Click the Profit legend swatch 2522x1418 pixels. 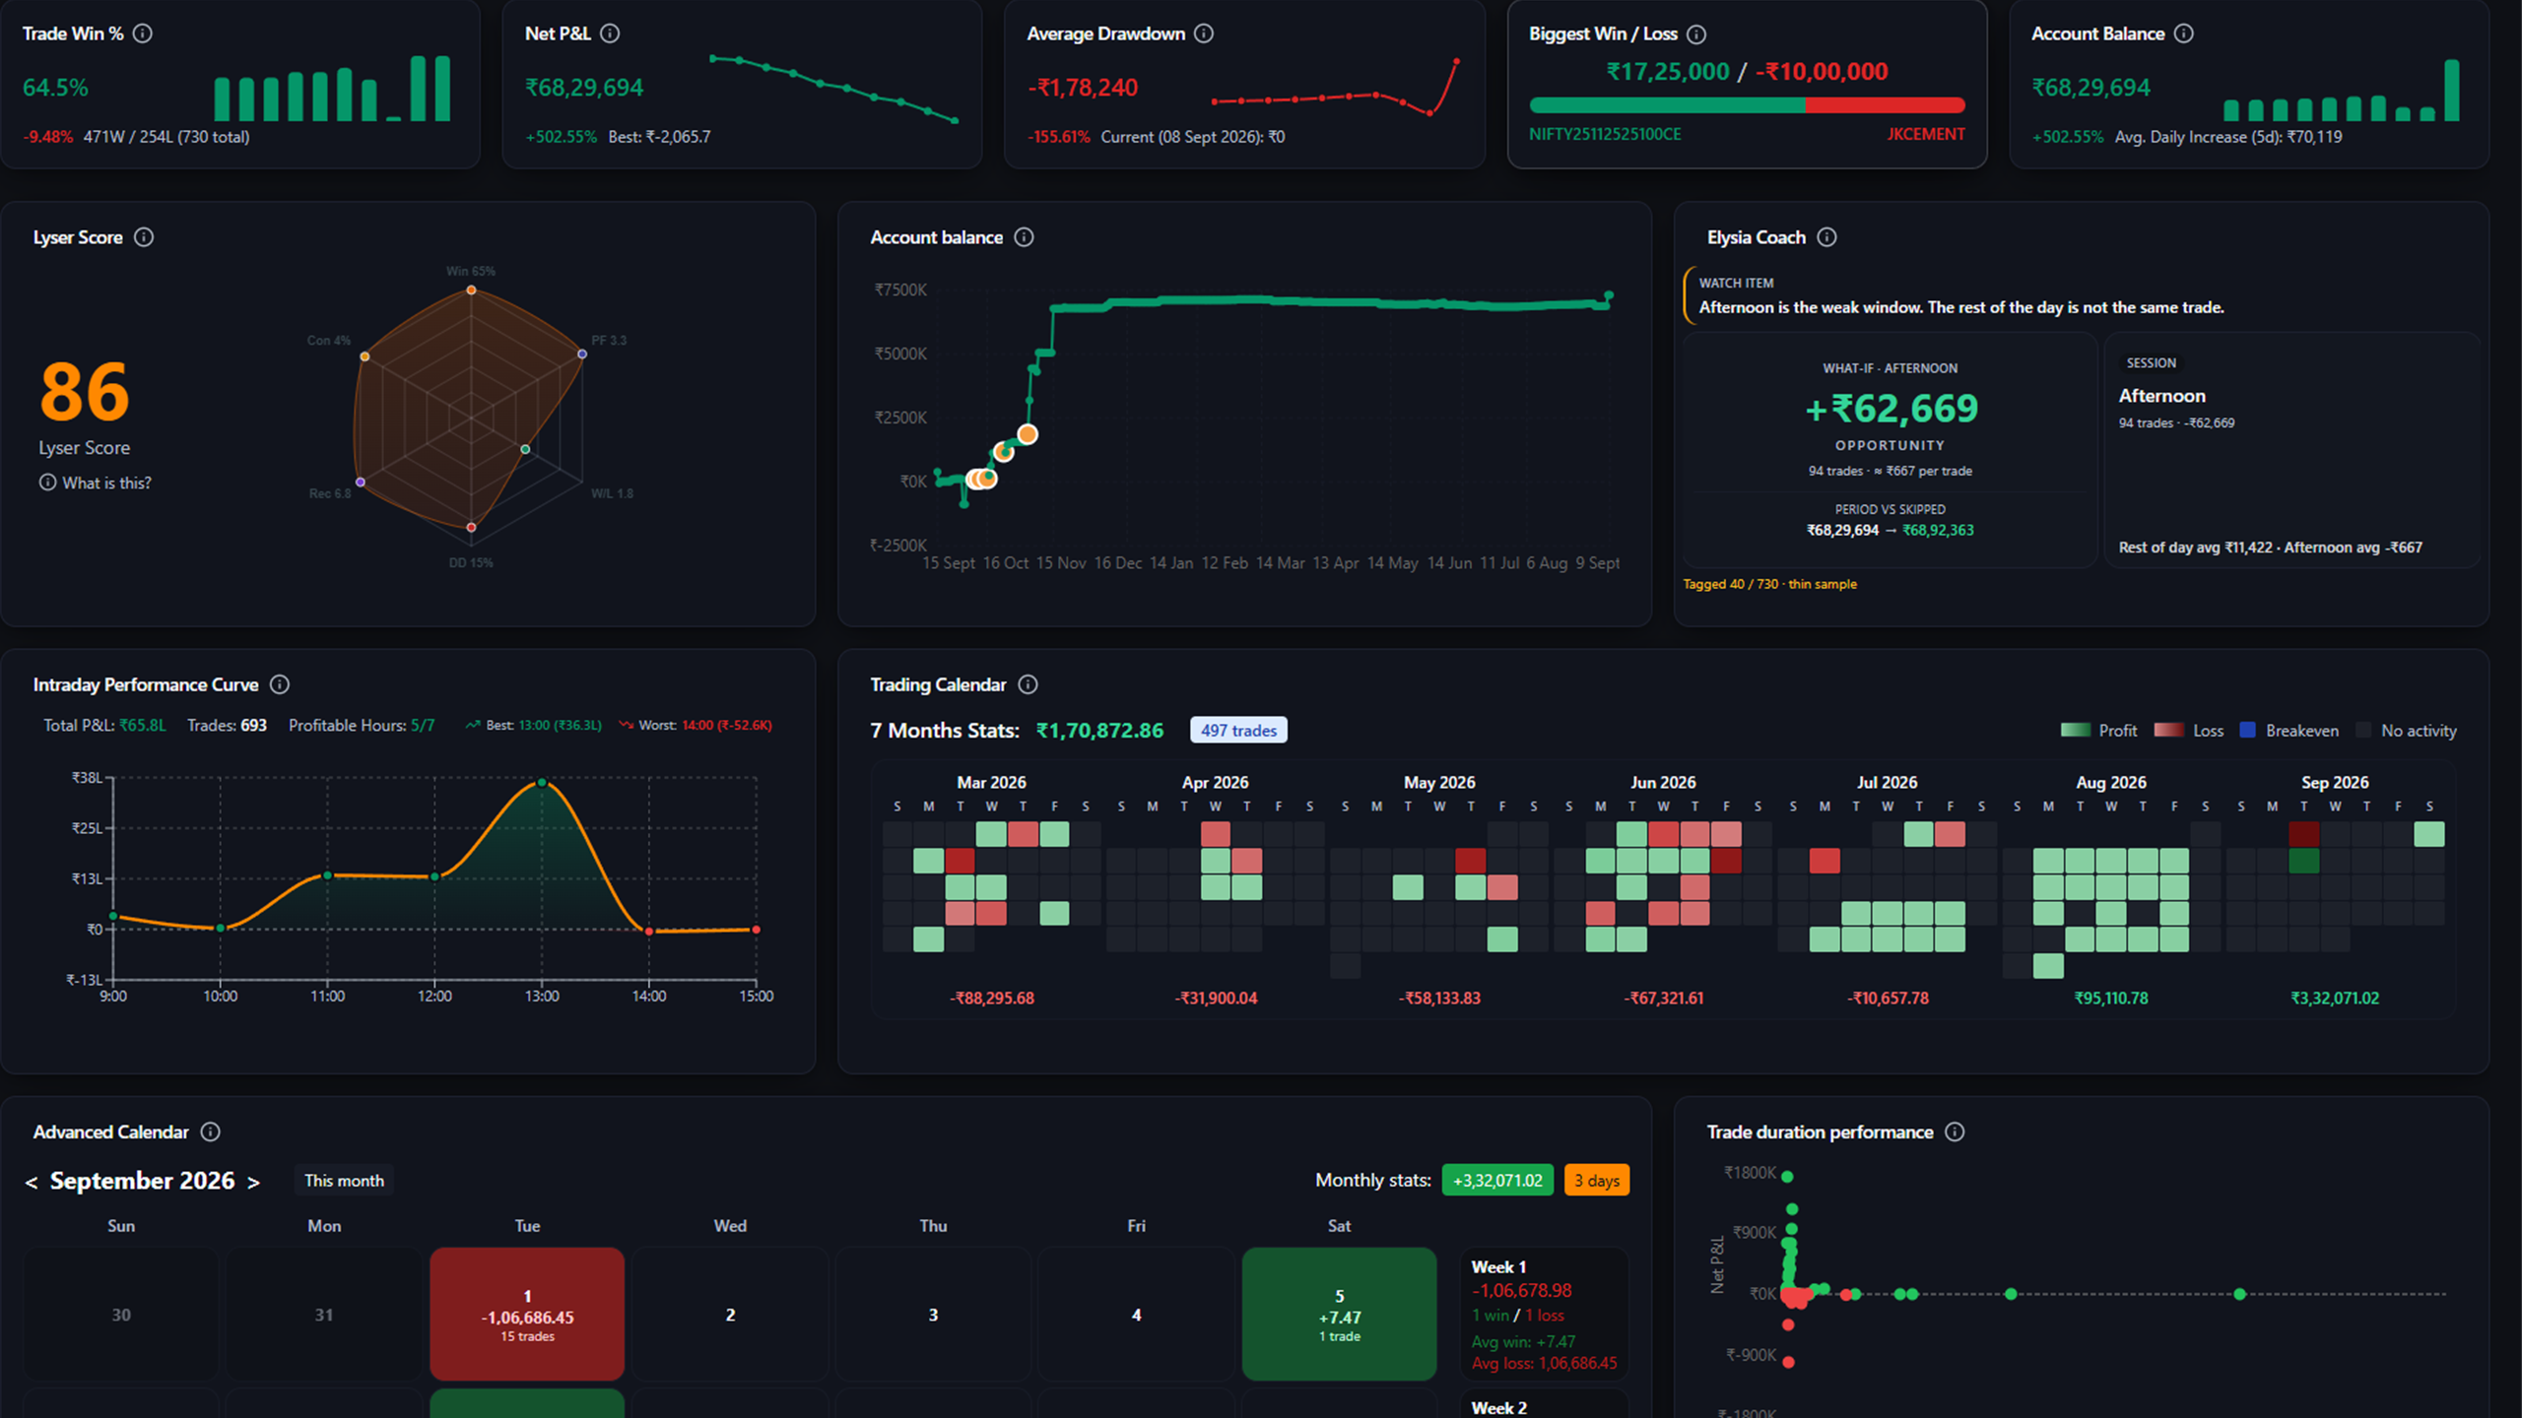click(2075, 731)
